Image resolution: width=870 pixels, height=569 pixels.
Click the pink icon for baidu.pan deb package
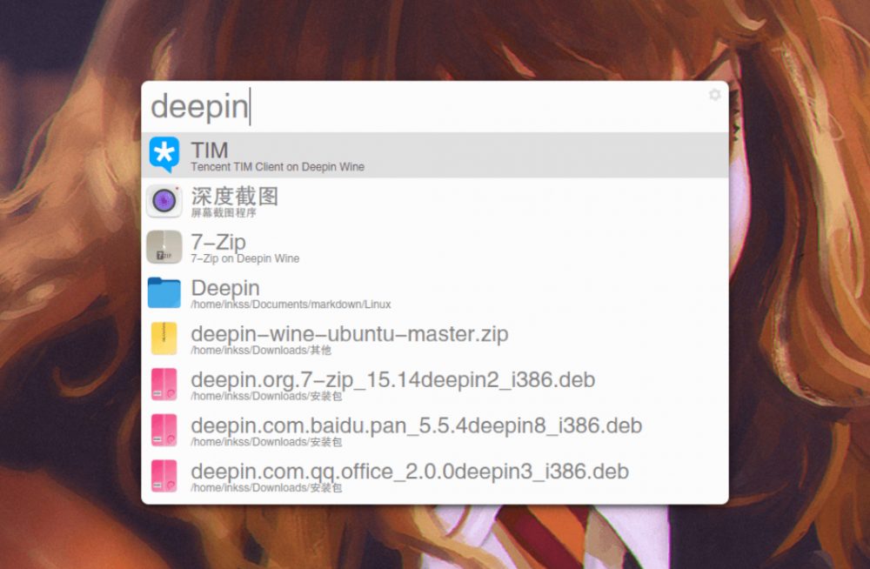coord(164,430)
